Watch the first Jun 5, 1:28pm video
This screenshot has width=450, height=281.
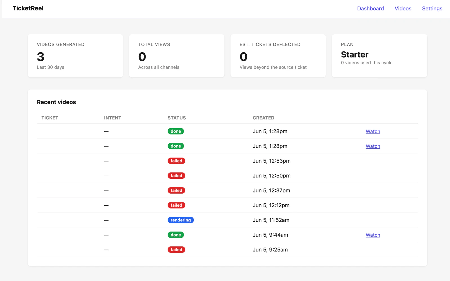(x=373, y=131)
